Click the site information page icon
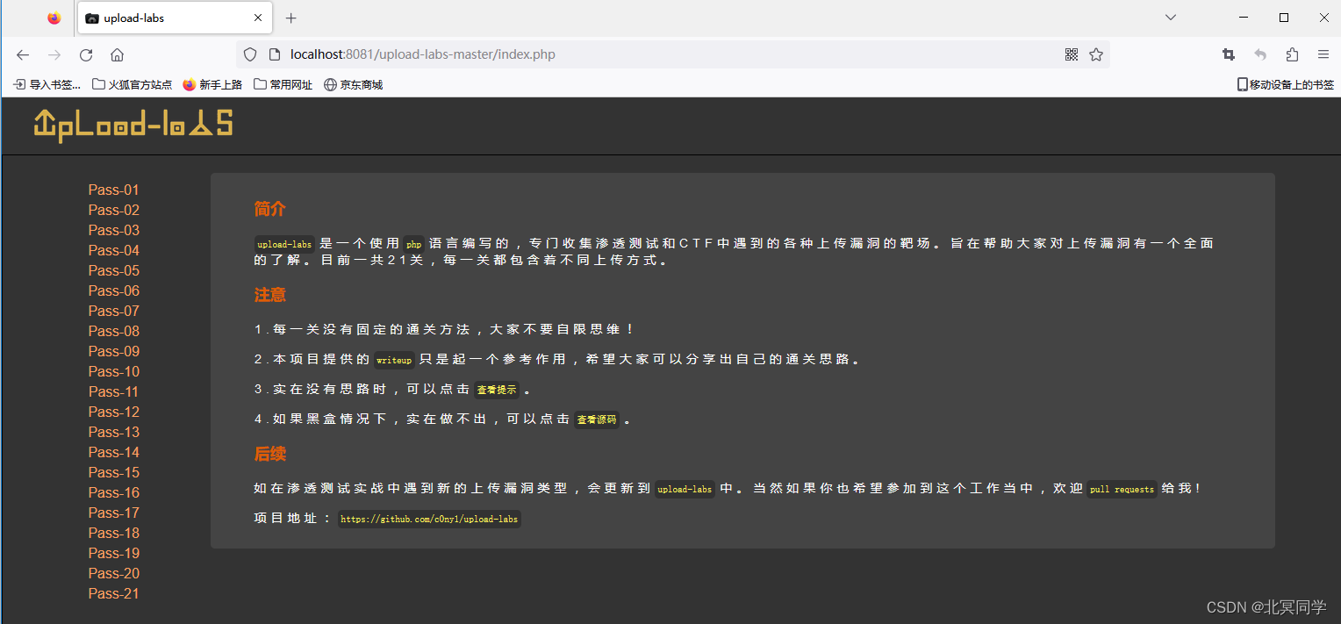 (274, 54)
